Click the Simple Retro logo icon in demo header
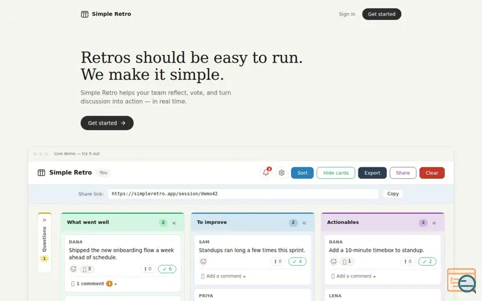Image resolution: width=482 pixels, height=301 pixels. coord(41,173)
